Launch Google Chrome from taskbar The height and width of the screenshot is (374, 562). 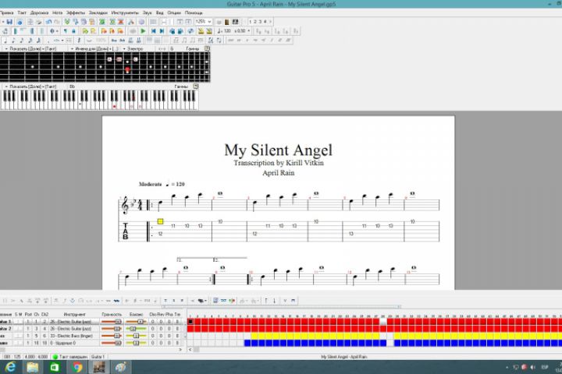click(x=78, y=366)
